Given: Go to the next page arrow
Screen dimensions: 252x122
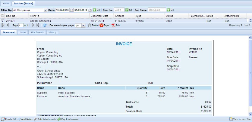Looking at the screenshot, I should 33,26.
